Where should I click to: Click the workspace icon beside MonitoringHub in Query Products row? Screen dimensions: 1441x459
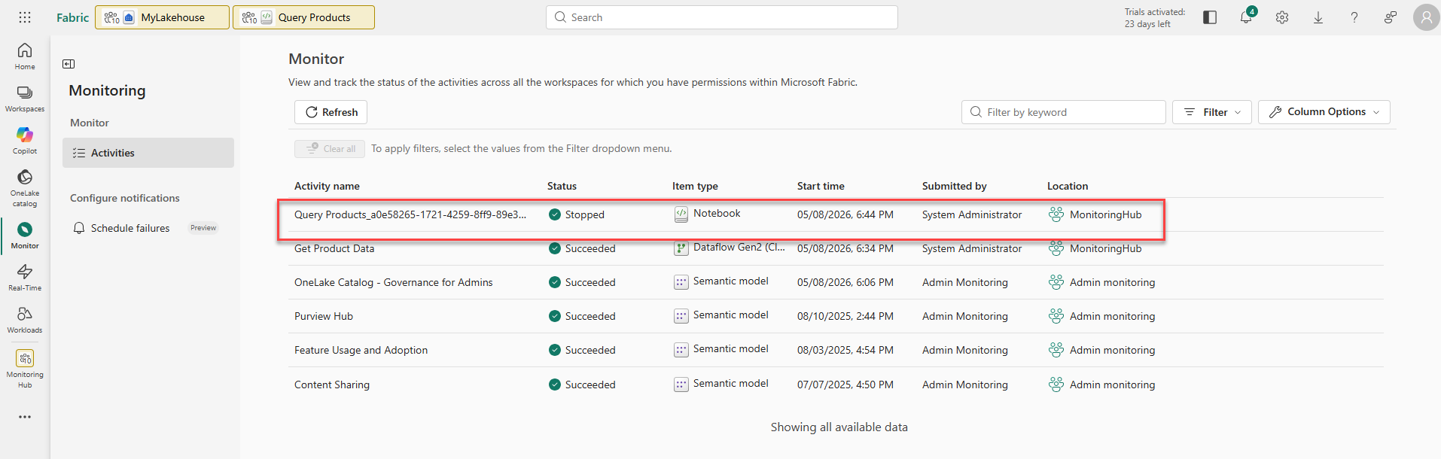coord(1056,214)
